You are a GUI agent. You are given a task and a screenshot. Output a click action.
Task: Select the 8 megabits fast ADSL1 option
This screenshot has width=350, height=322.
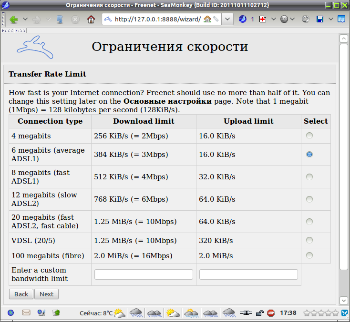(309, 177)
